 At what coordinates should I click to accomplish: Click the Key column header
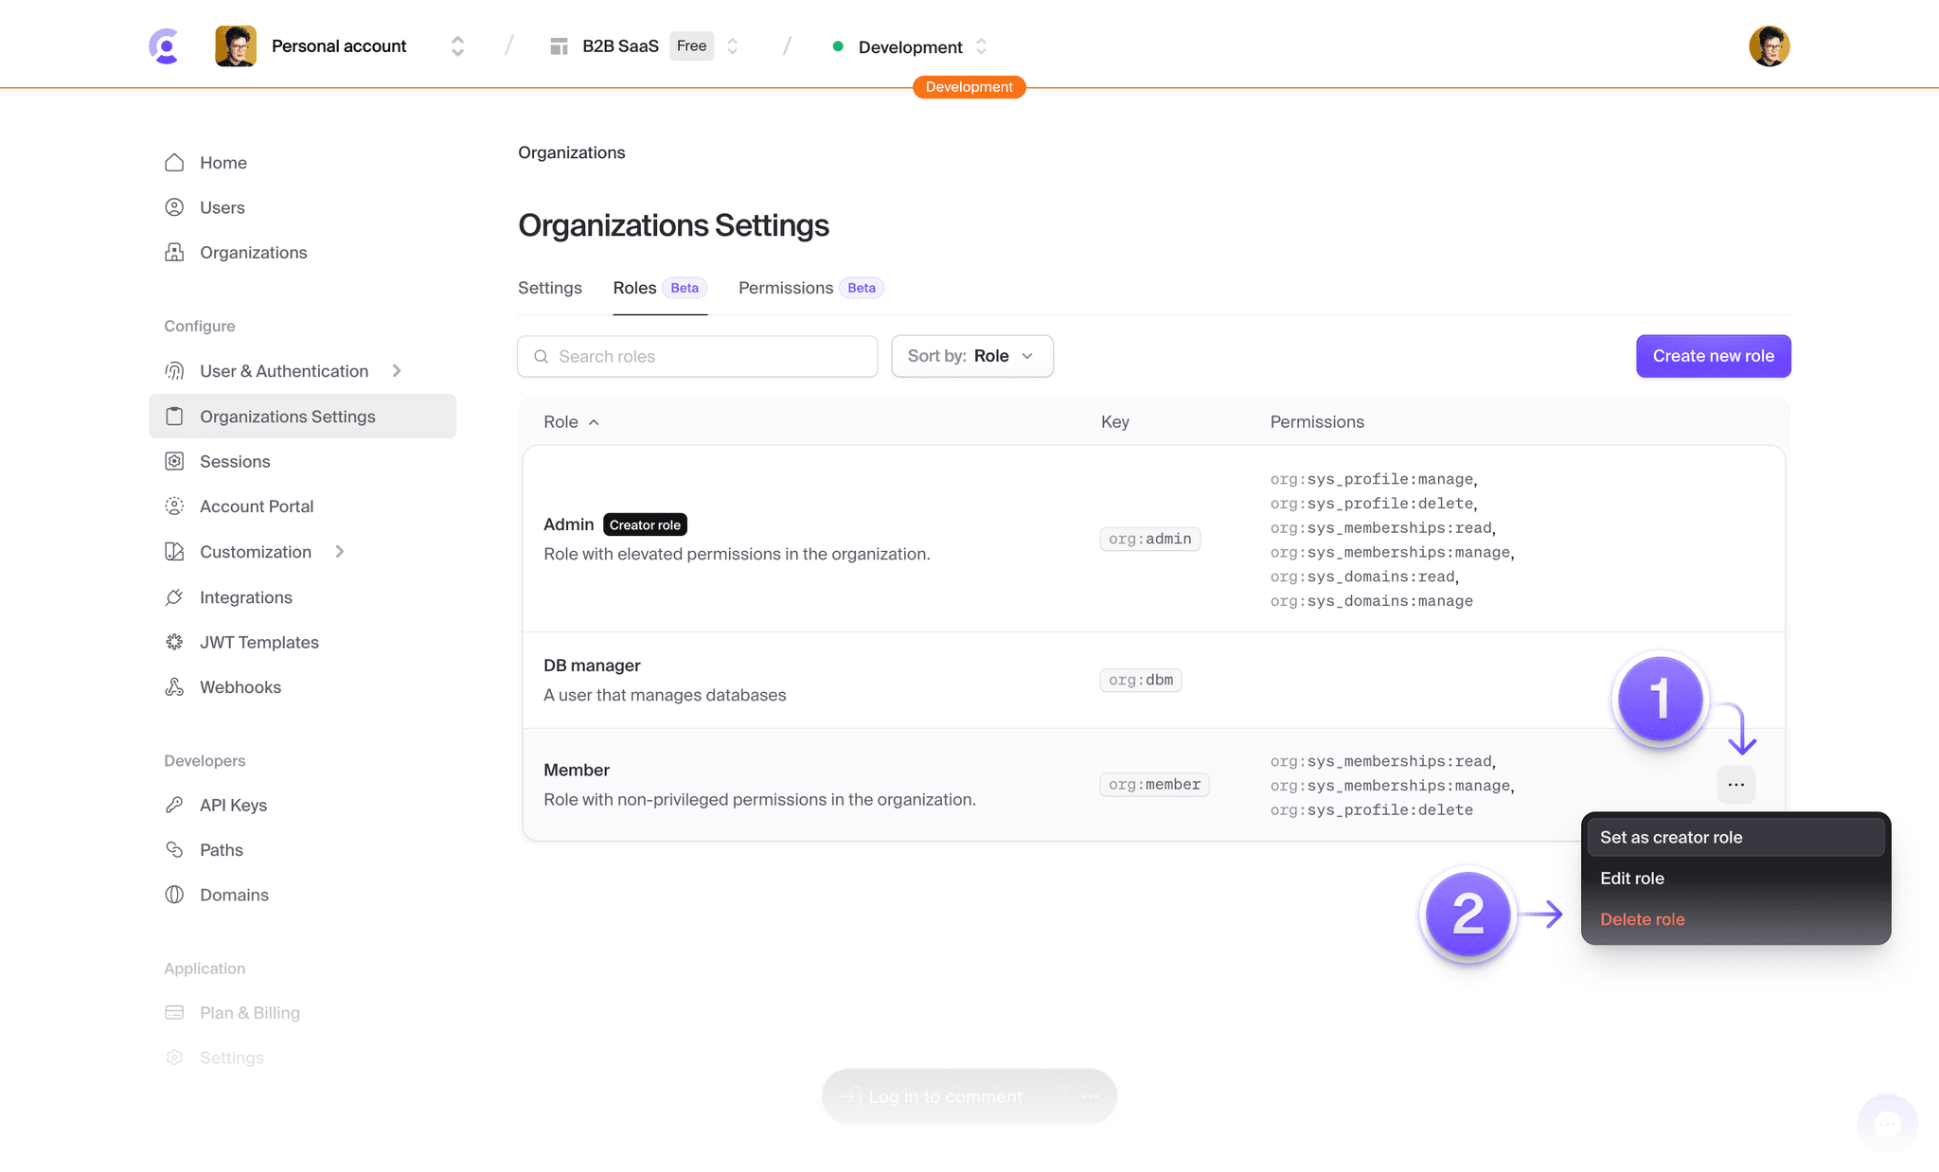[x=1115, y=422]
